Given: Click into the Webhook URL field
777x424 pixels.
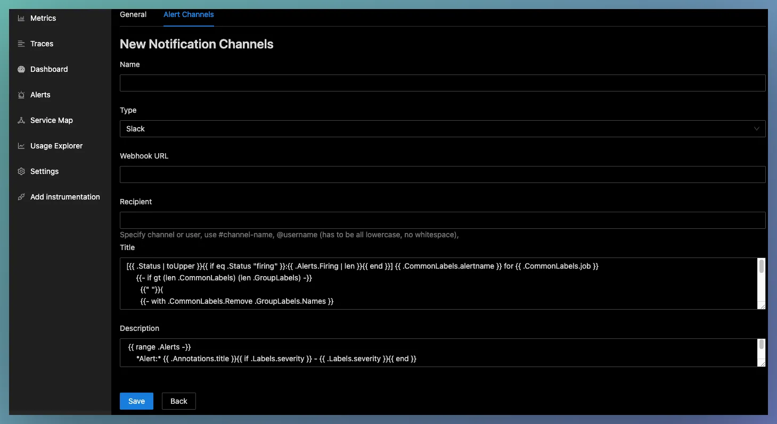Looking at the screenshot, I should (x=443, y=174).
